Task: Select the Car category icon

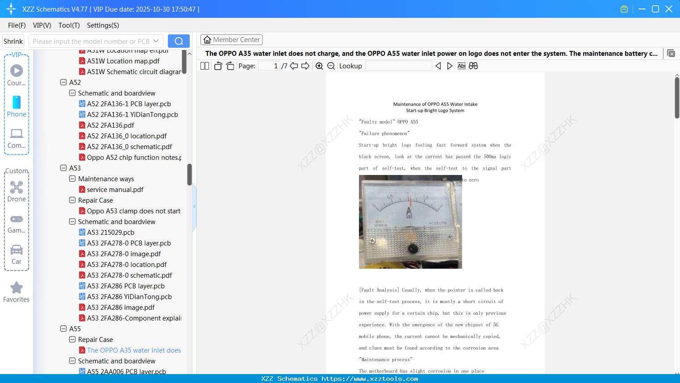Action: pyautogui.click(x=17, y=254)
